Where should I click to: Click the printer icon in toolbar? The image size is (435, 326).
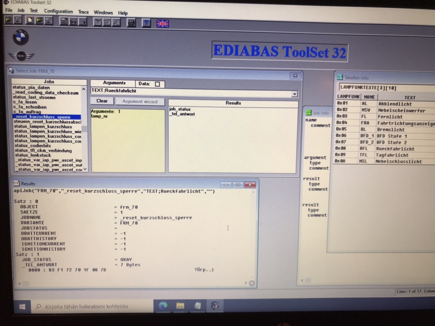(x=131, y=23)
